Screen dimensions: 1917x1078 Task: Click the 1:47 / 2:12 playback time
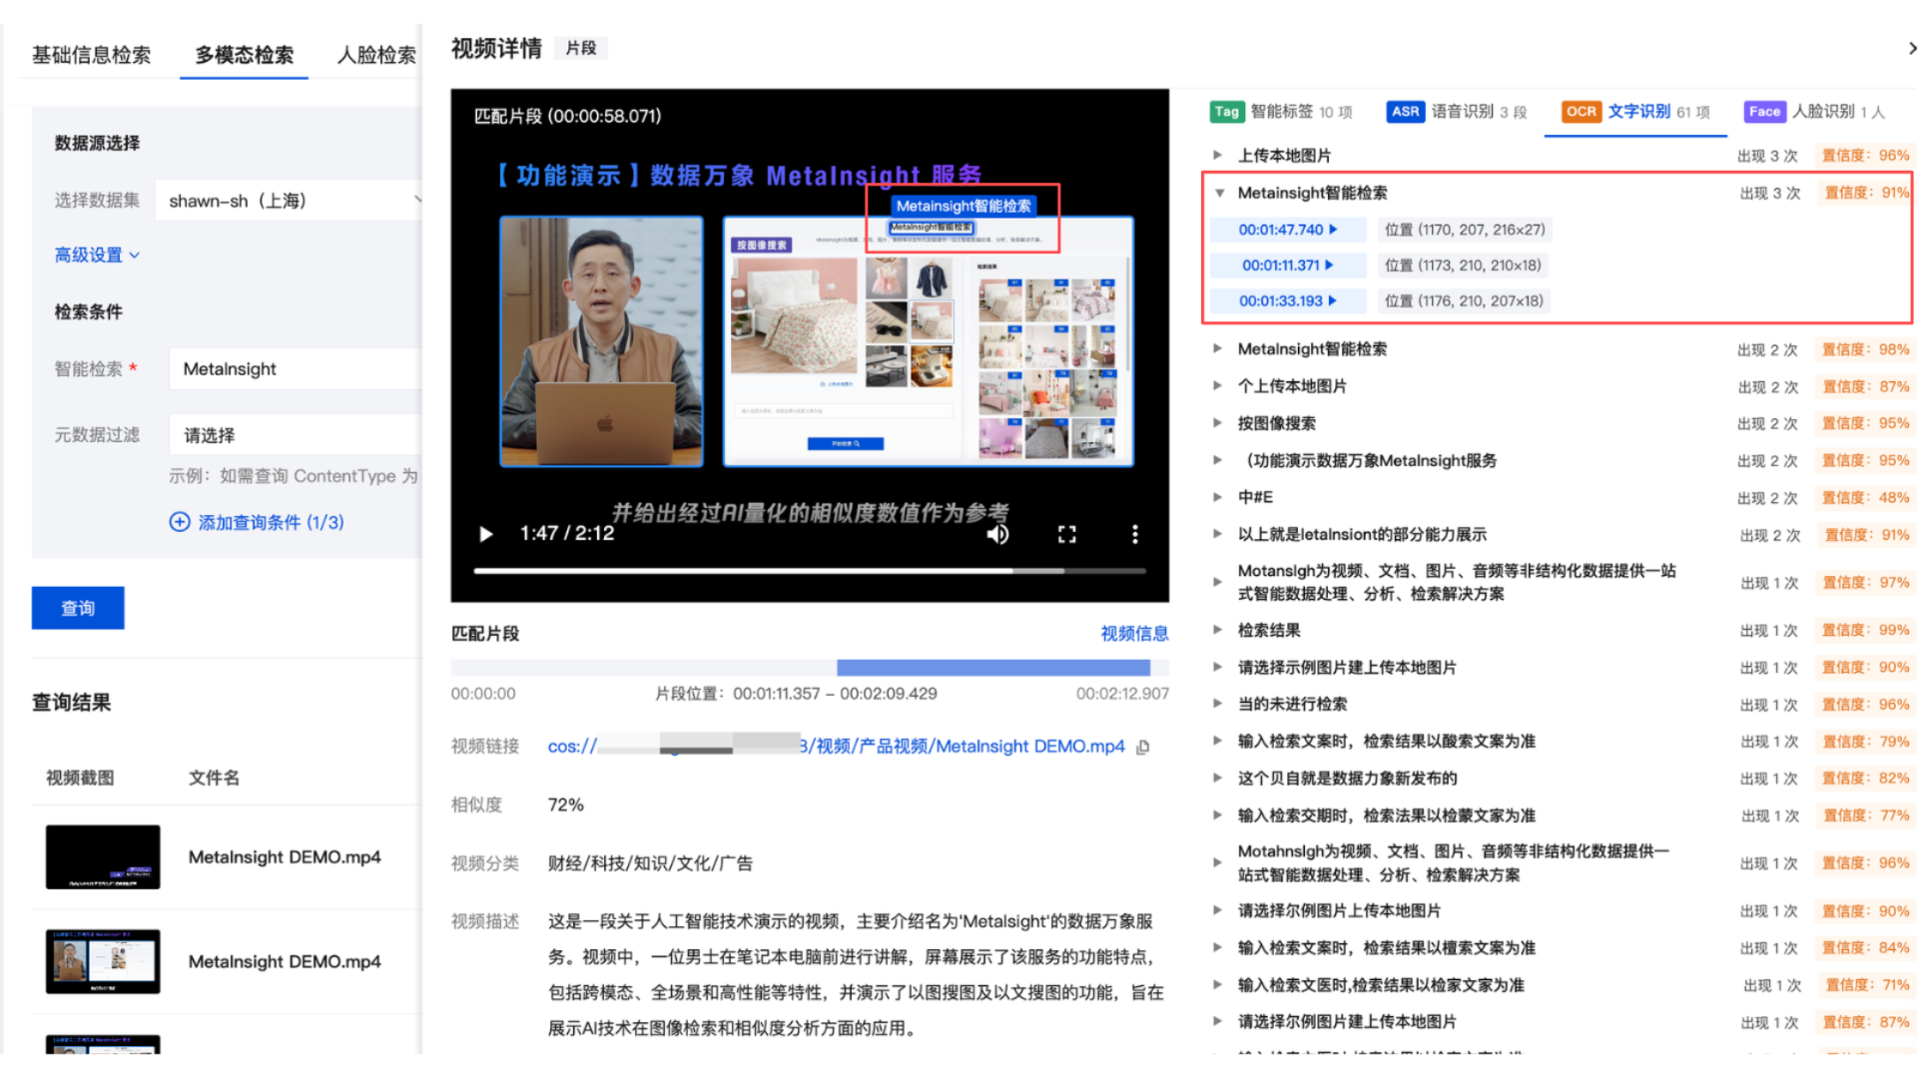tap(567, 534)
